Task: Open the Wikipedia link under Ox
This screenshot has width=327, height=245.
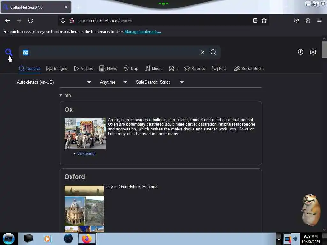Action: coord(86,153)
